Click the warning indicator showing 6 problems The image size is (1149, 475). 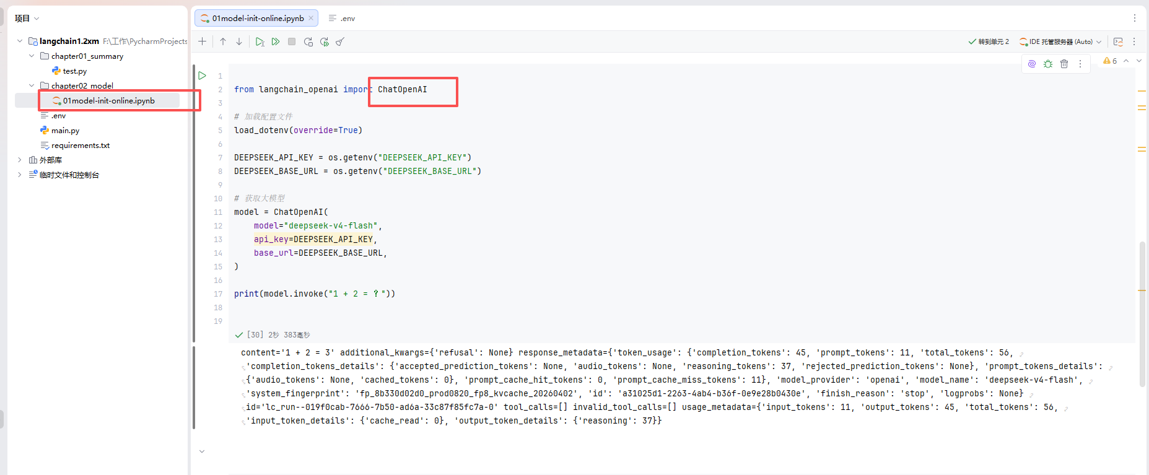(1110, 61)
